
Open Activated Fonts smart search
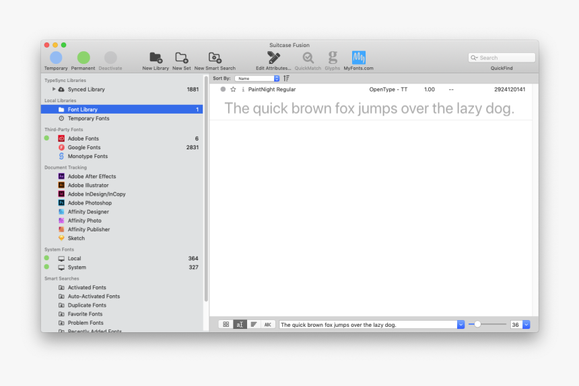click(87, 288)
